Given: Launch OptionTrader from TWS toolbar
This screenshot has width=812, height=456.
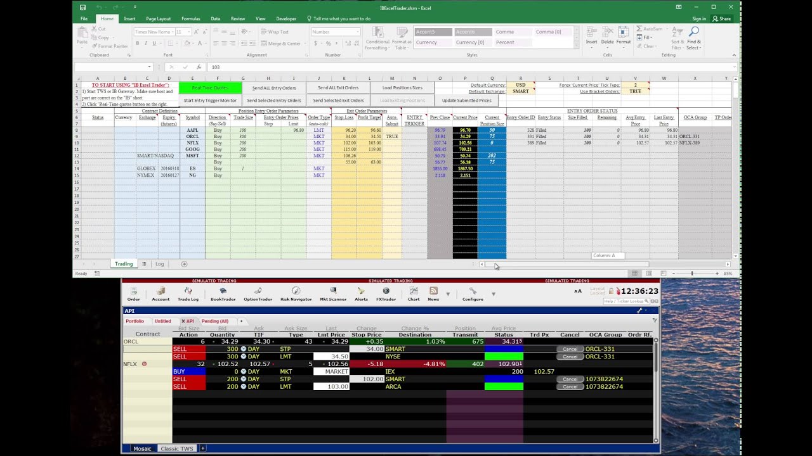Looking at the screenshot, I should pyautogui.click(x=258, y=293).
